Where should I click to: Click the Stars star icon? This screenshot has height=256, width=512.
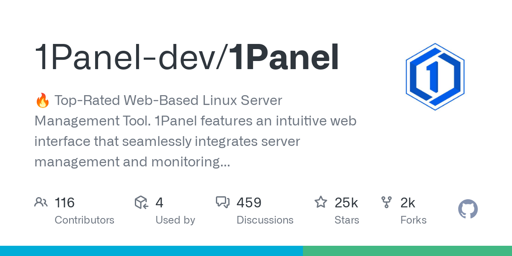[321, 202]
